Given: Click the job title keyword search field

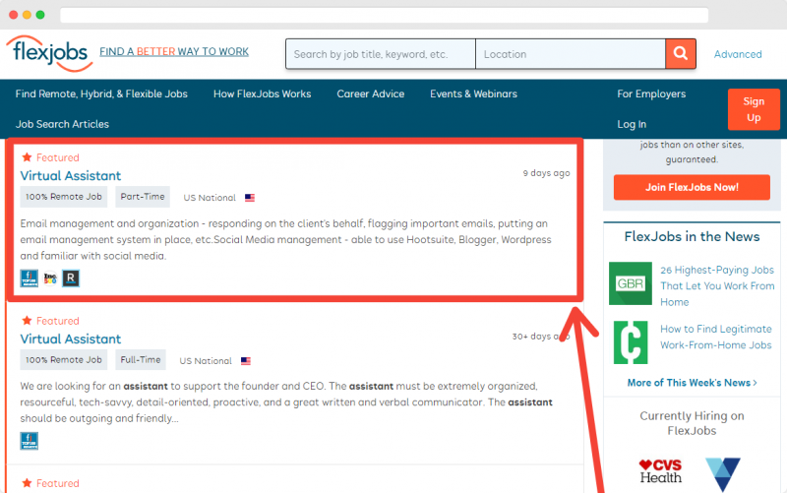Looking at the screenshot, I should (381, 54).
